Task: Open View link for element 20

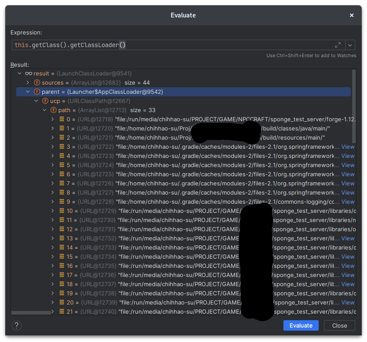Action: click(348, 302)
